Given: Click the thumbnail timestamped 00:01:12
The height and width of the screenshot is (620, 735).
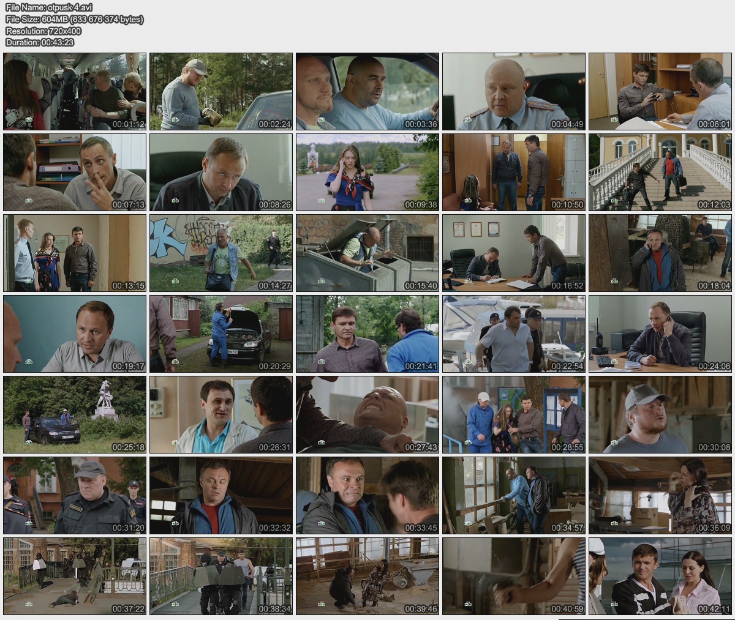Looking at the screenshot, I should pos(75,91).
